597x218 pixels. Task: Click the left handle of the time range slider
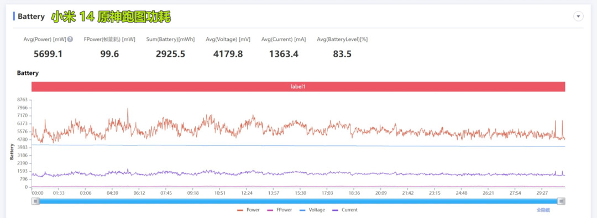[35, 201]
